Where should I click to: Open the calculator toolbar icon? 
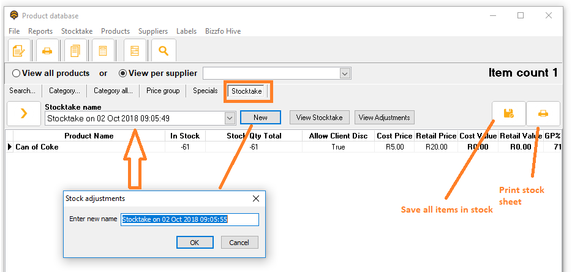pos(103,50)
